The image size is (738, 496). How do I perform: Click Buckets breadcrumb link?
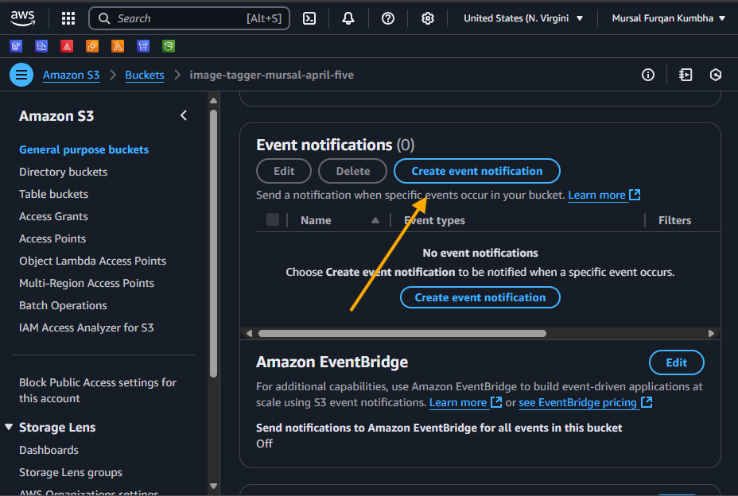(145, 75)
